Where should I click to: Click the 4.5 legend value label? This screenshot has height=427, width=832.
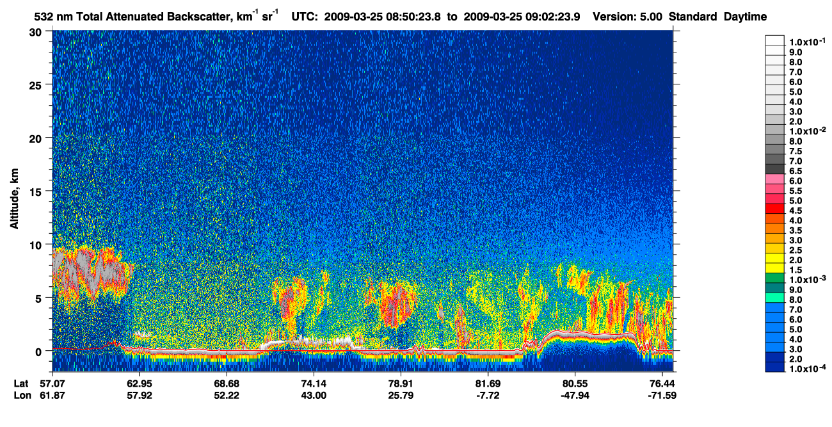(x=796, y=210)
